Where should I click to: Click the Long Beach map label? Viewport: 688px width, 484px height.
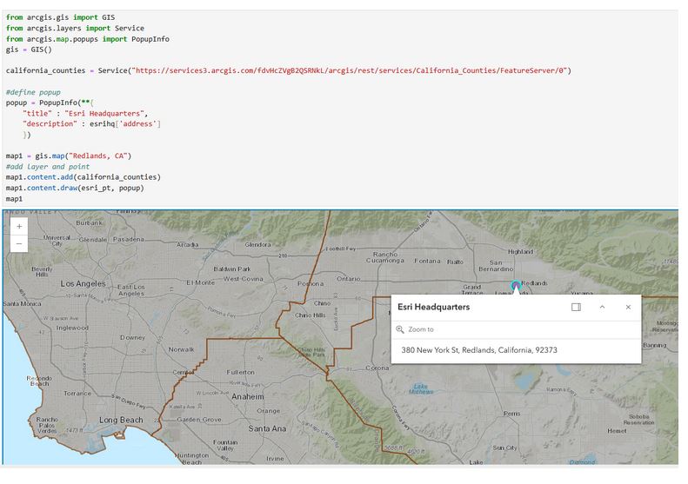tap(121, 420)
